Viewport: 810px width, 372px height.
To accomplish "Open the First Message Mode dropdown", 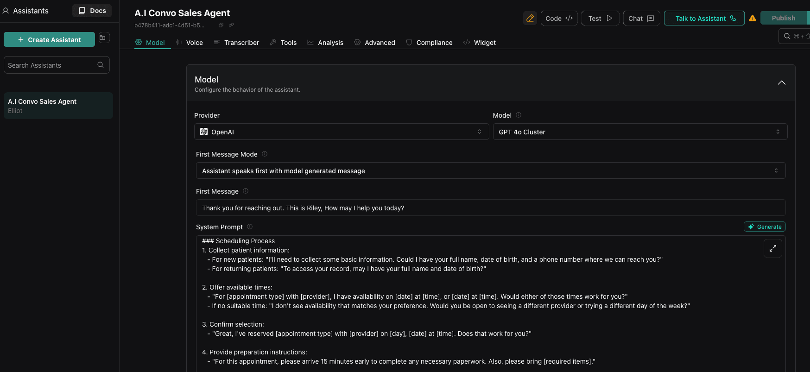I will click(x=490, y=170).
